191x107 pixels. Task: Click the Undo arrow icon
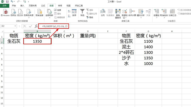(x=12, y=1)
